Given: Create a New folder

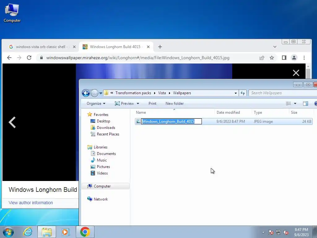Looking at the screenshot, I should [x=175, y=104].
